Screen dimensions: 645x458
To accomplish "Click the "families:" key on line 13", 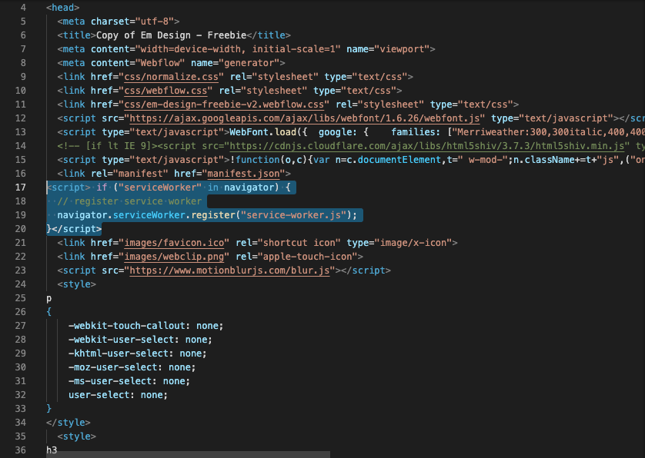I will tap(416, 132).
